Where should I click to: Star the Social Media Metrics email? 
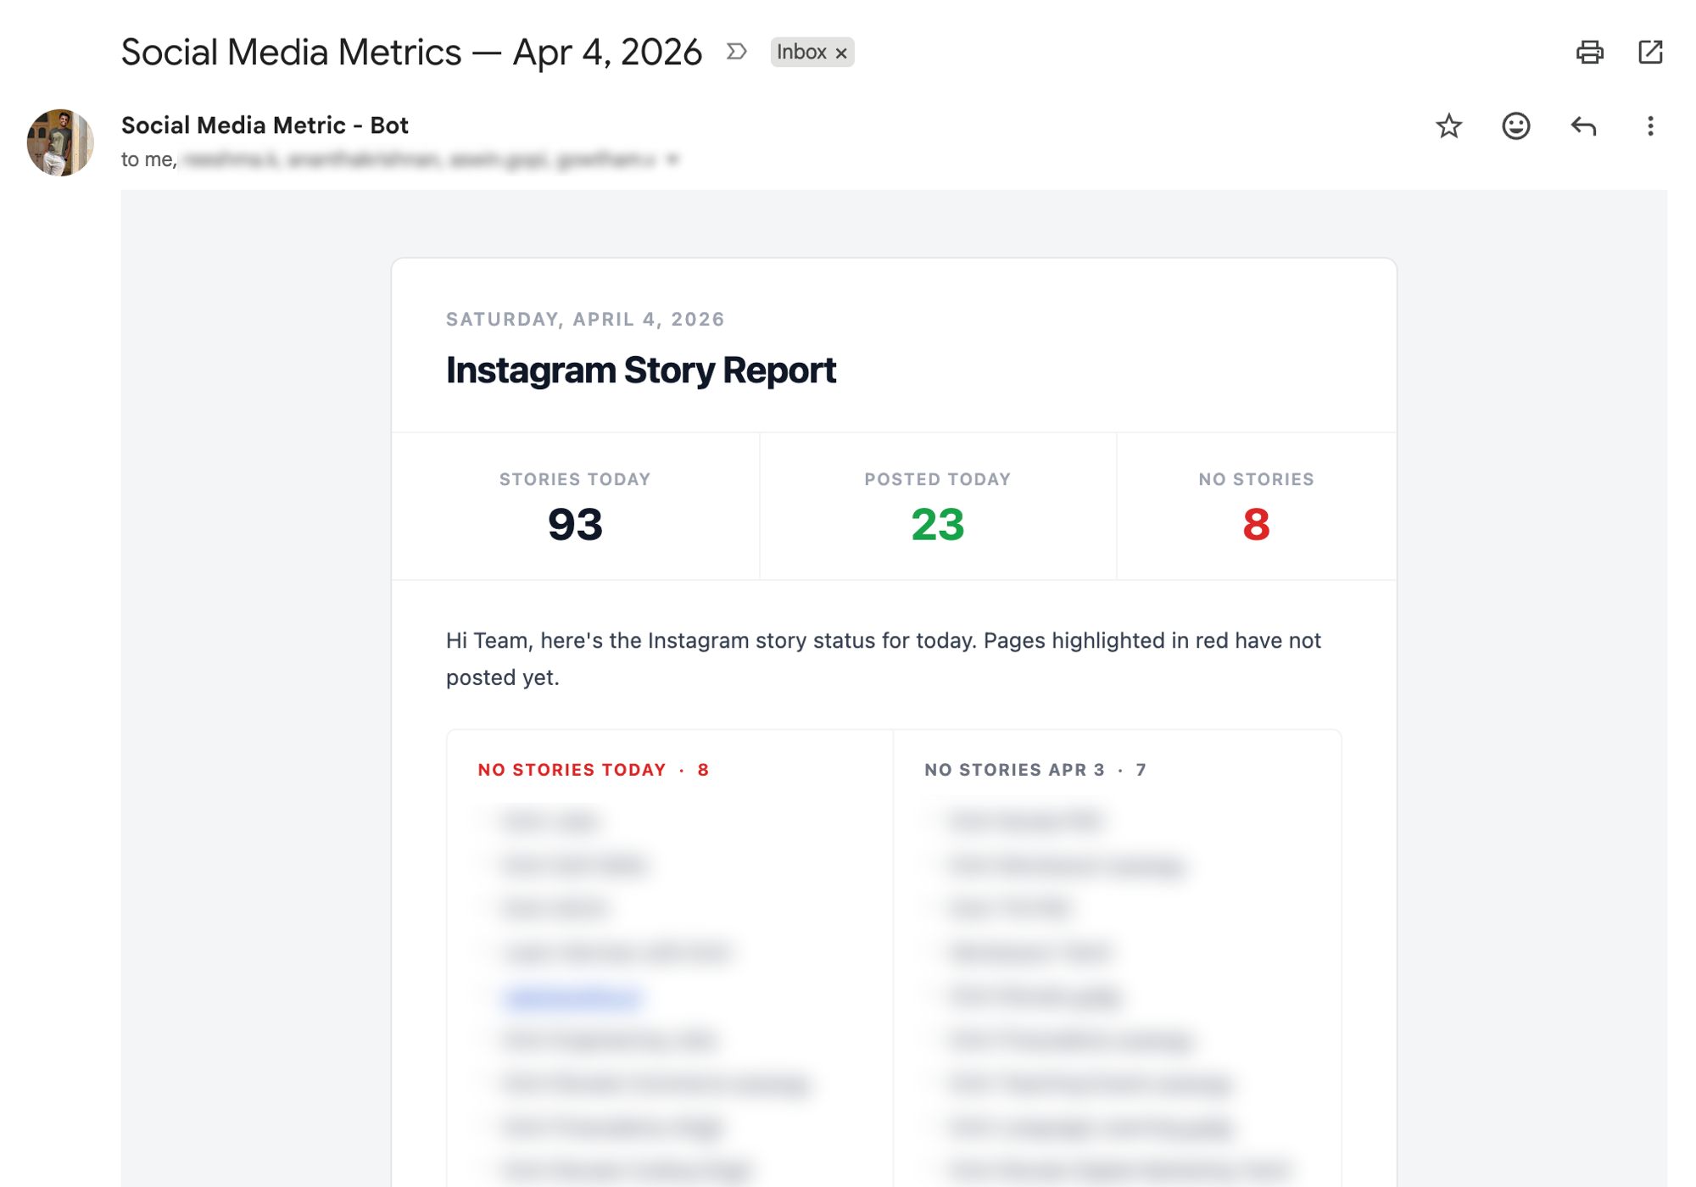(x=1448, y=125)
